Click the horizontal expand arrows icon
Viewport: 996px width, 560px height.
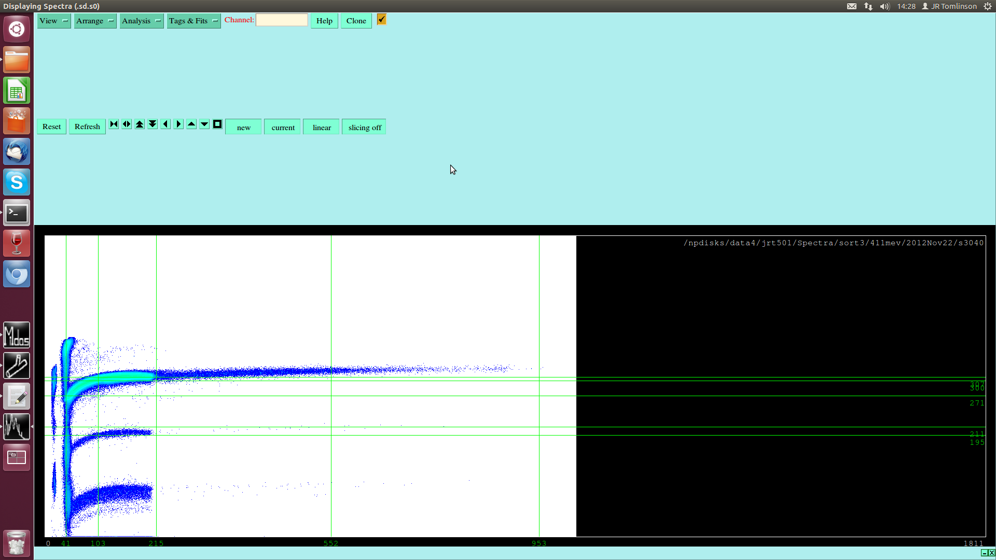[x=127, y=124]
